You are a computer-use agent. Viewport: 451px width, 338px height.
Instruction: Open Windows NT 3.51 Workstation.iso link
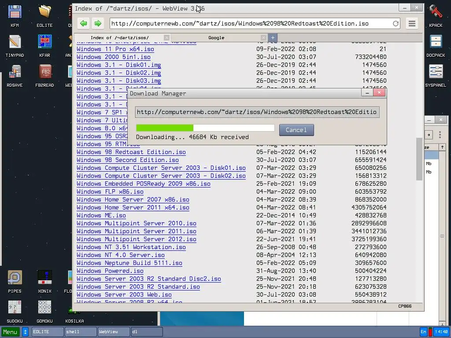point(131,247)
